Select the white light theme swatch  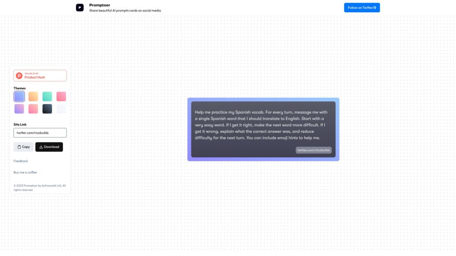click(61, 109)
